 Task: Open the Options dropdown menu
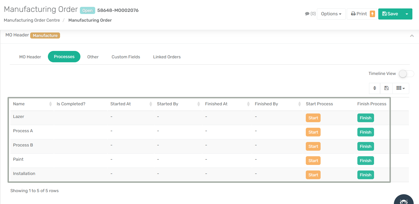pyautogui.click(x=331, y=14)
